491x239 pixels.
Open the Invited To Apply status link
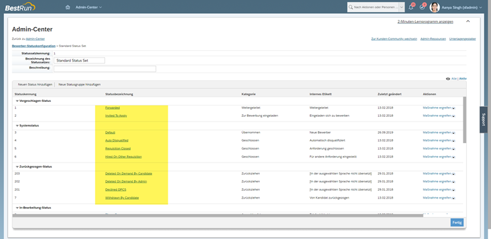[x=116, y=116]
